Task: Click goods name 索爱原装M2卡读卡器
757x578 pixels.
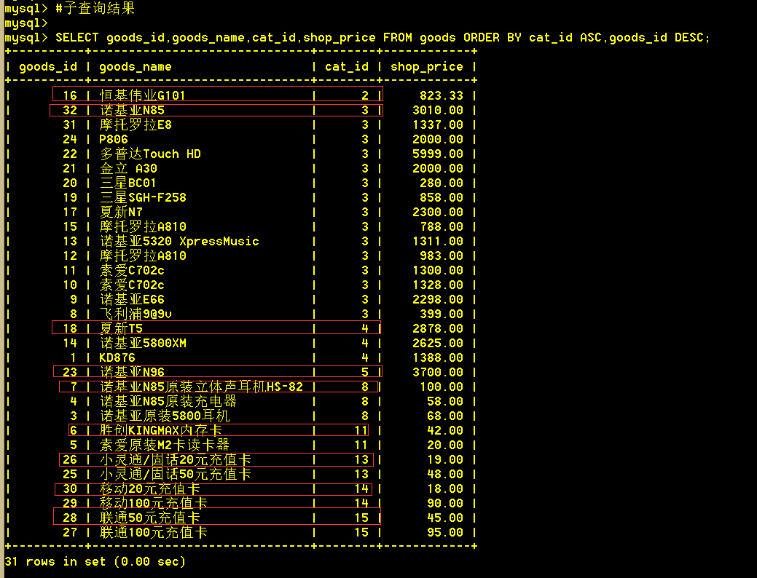Action: (164, 445)
